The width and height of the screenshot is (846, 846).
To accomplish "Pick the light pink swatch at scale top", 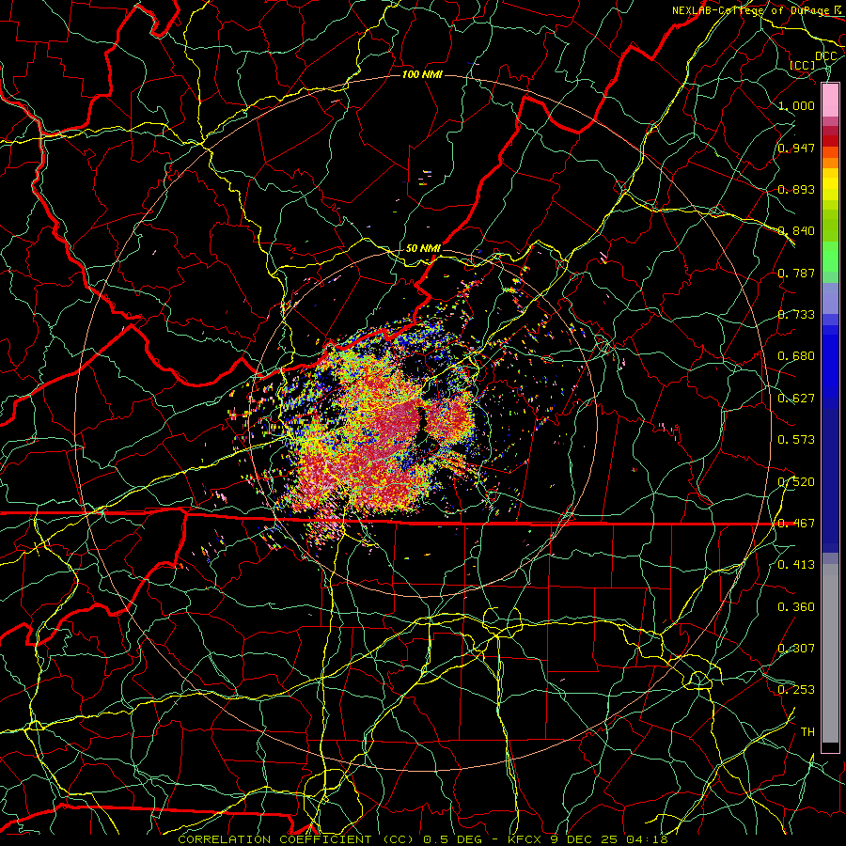I will click(x=830, y=100).
